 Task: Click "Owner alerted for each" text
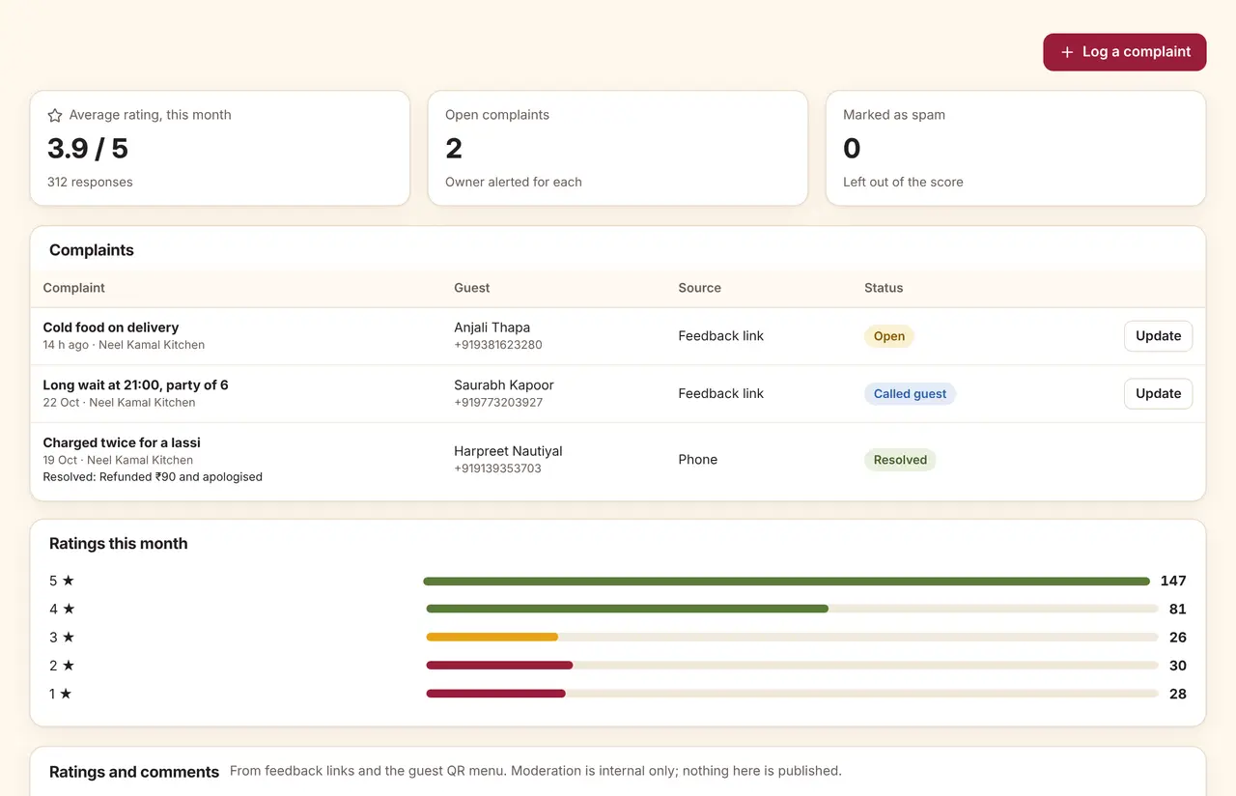(x=514, y=182)
